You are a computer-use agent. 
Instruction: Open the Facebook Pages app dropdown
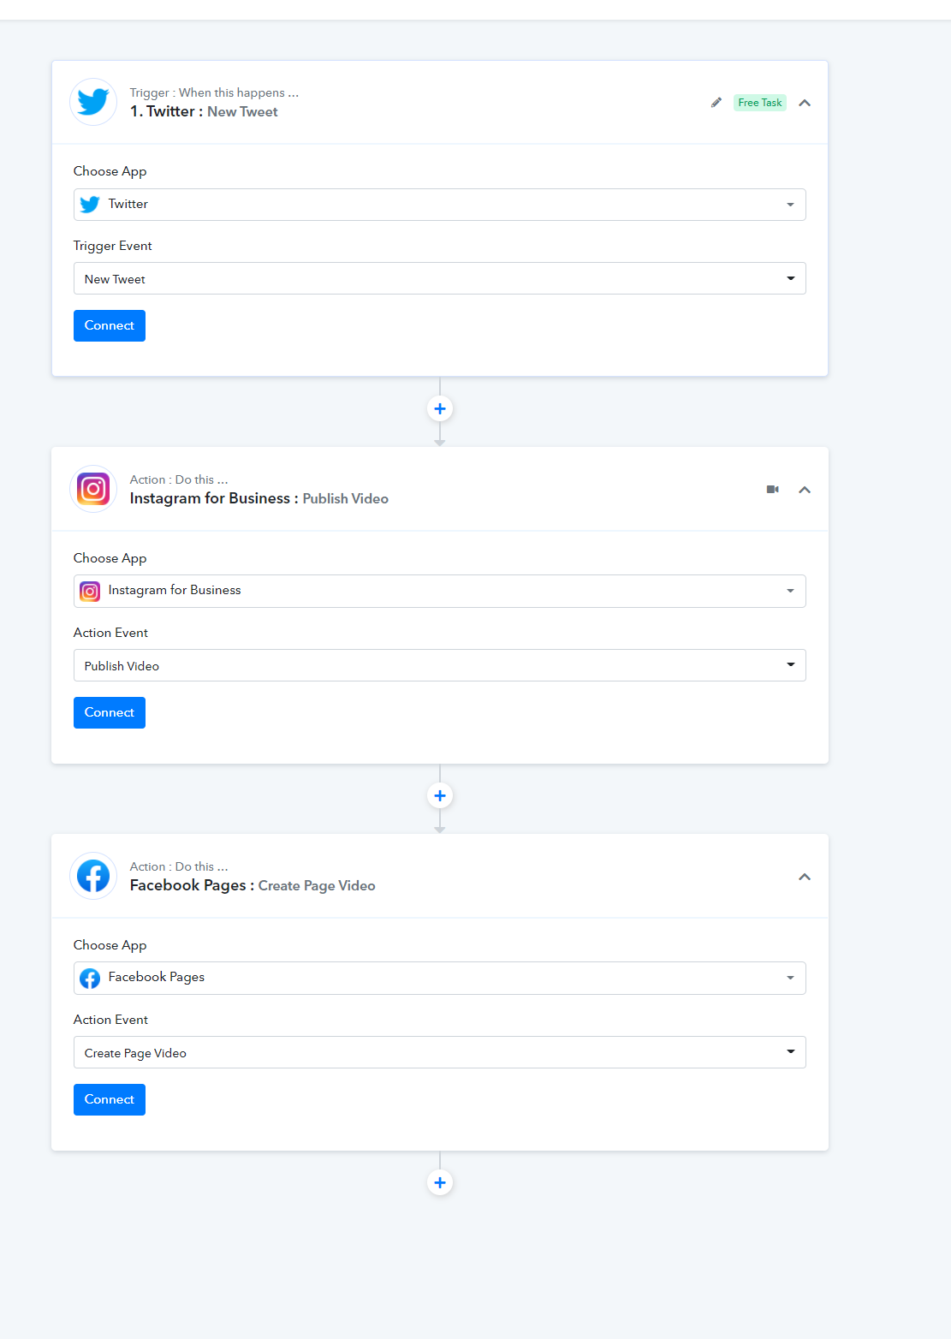click(x=440, y=978)
